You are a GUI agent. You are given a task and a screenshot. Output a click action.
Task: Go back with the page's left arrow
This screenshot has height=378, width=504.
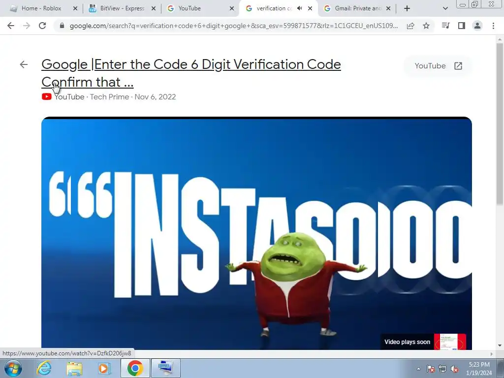pyautogui.click(x=24, y=64)
